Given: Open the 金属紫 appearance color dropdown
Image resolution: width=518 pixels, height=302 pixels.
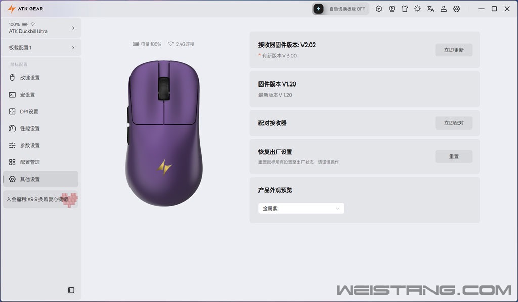Looking at the screenshot, I should point(301,208).
